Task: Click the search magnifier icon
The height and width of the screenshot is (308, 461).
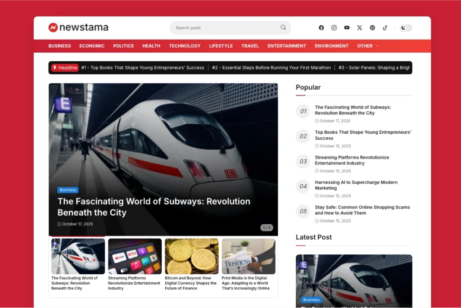Action: [x=283, y=27]
